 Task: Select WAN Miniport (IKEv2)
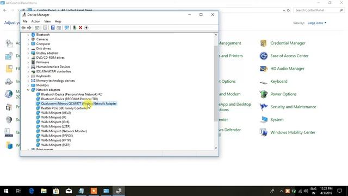tap(56, 113)
